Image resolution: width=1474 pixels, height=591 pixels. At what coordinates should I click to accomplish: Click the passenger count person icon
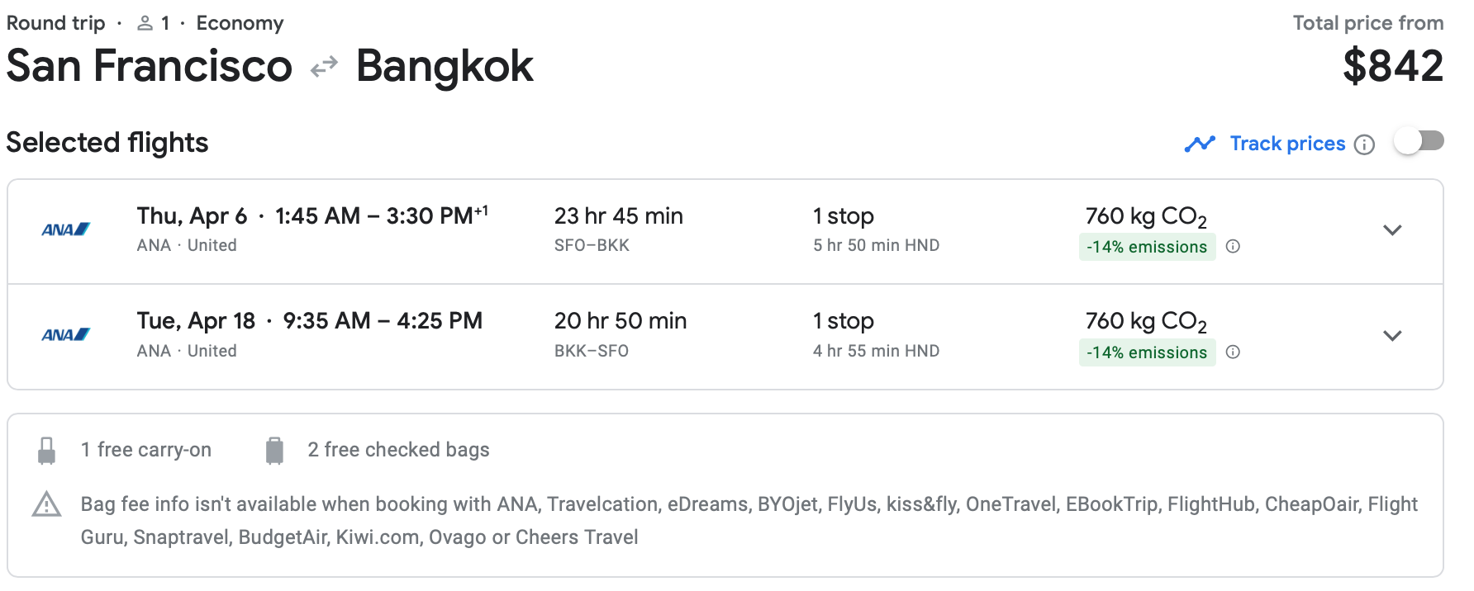point(145,23)
